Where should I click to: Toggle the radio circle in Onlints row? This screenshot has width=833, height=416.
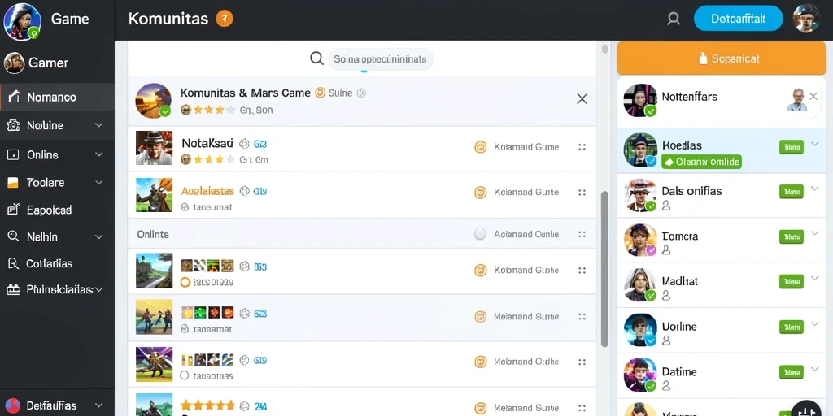click(x=480, y=234)
